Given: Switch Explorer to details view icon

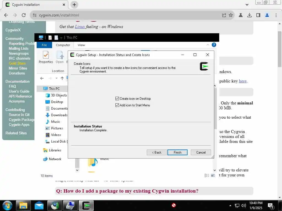Looking at the screenshot, I should [x=207, y=176].
